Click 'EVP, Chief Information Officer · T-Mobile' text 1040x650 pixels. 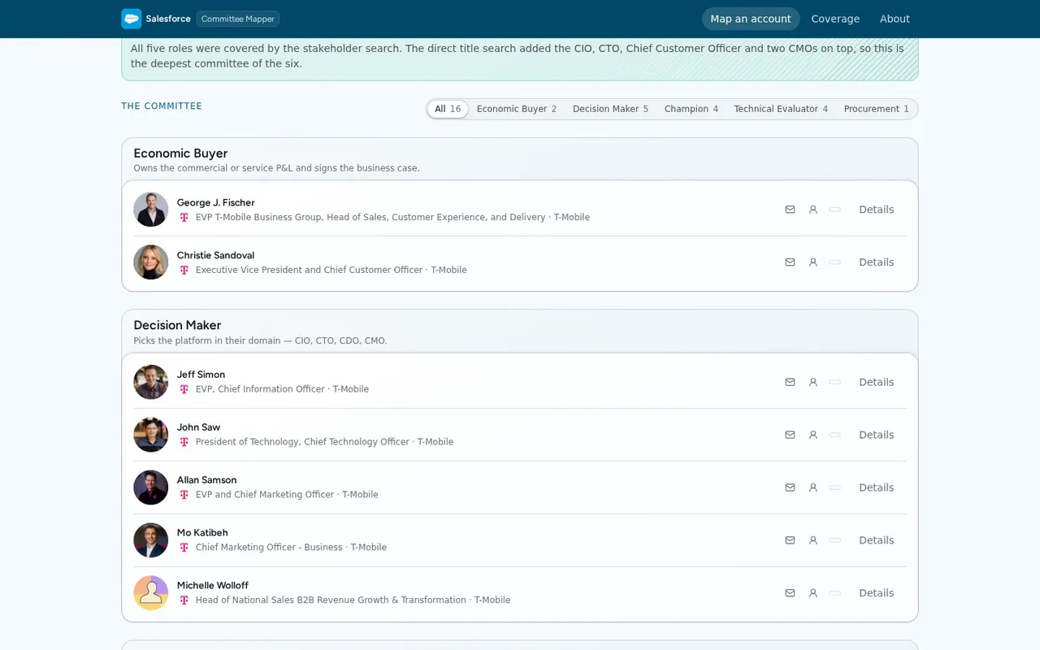[x=282, y=389]
